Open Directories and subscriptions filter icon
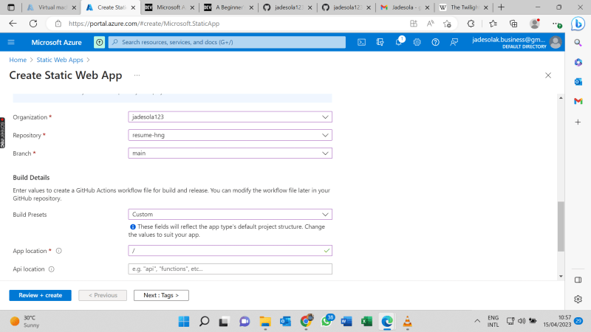This screenshot has height=332, width=591. (x=380, y=42)
